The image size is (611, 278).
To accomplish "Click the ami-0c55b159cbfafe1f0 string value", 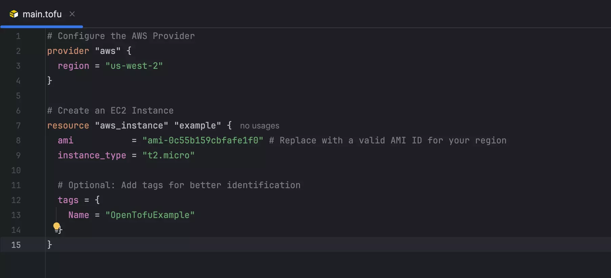I will click(x=203, y=140).
